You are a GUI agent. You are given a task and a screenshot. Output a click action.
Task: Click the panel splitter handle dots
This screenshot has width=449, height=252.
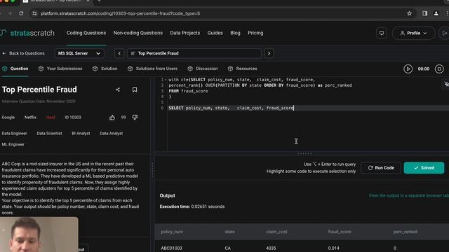pos(152,170)
